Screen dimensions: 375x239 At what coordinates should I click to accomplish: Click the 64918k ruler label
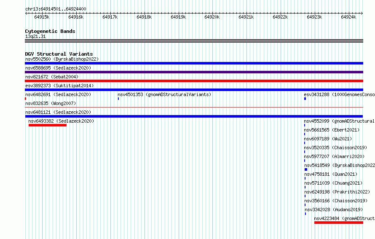coord(144,17)
